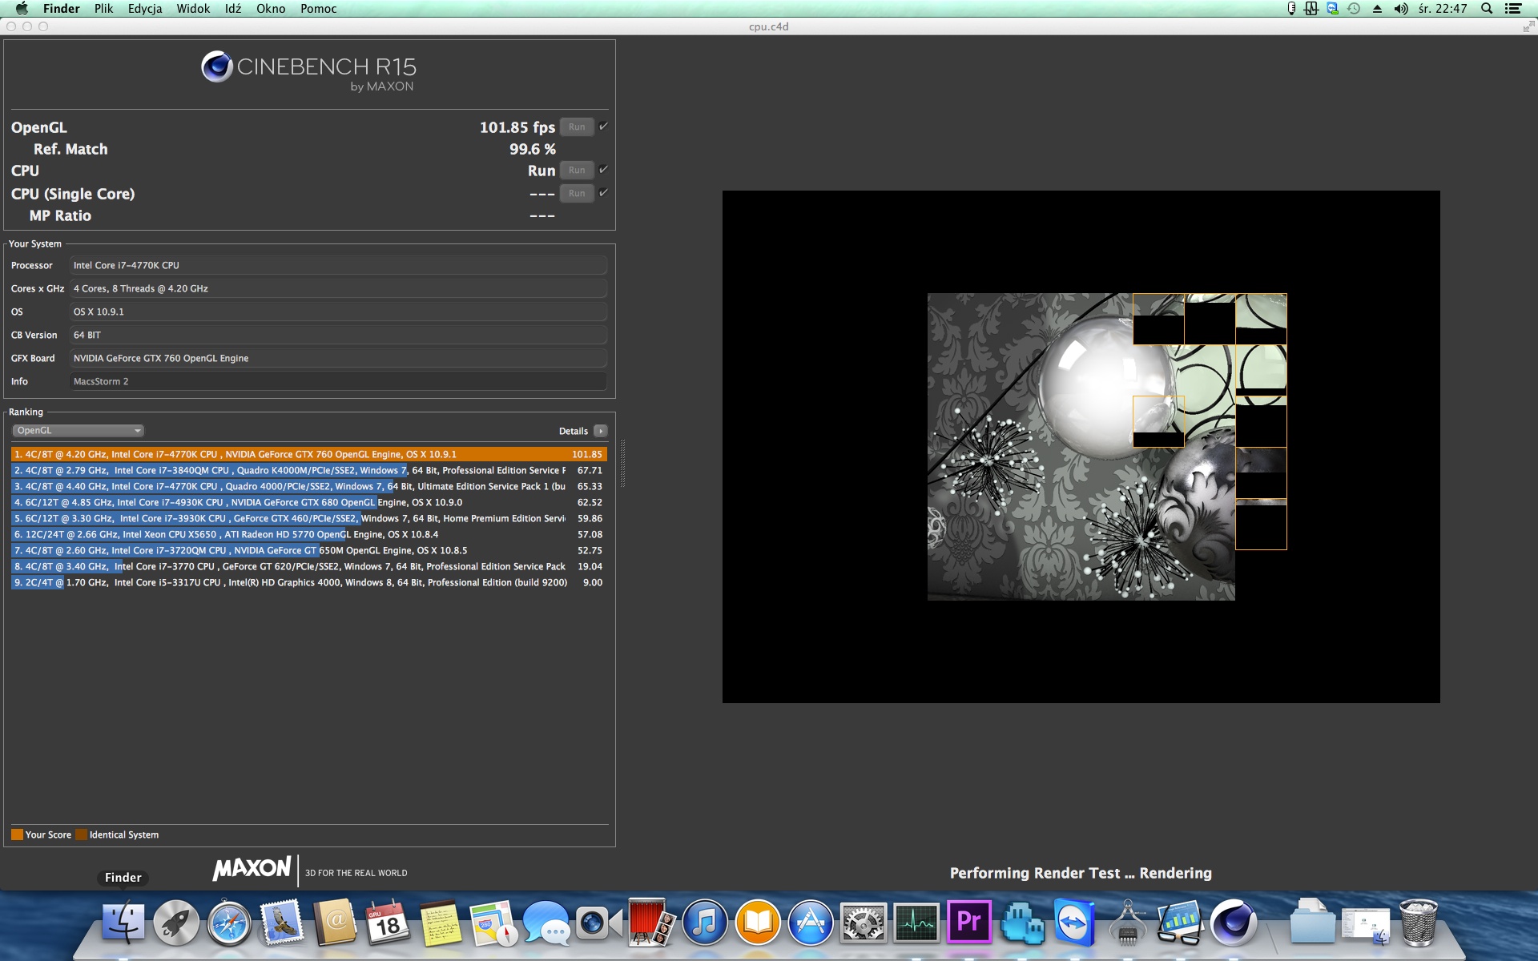Toggle the CPU test checkbox
The image size is (1538, 961).
coord(603,170)
